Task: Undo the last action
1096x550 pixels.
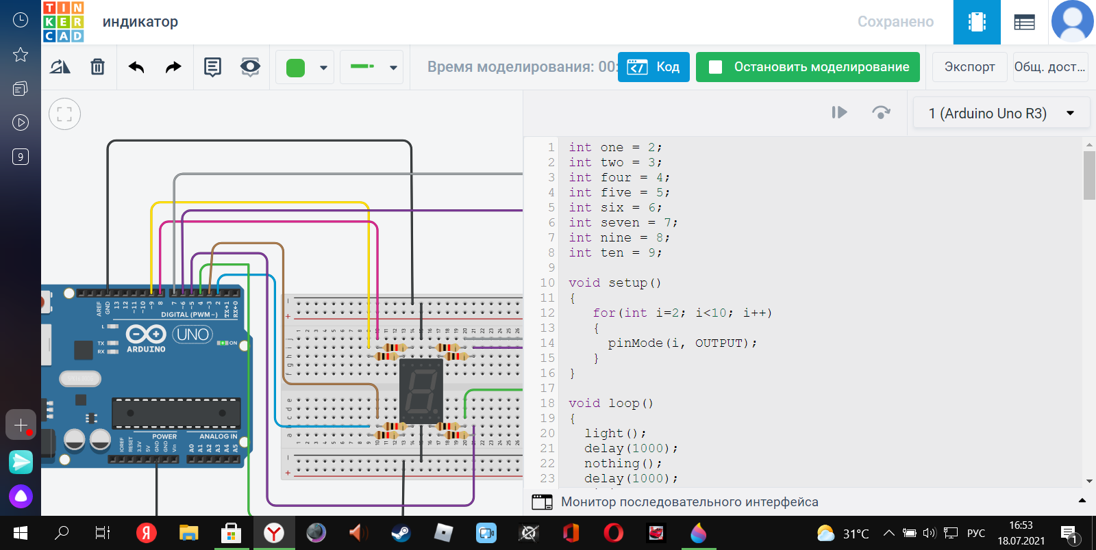Action: point(136,67)
